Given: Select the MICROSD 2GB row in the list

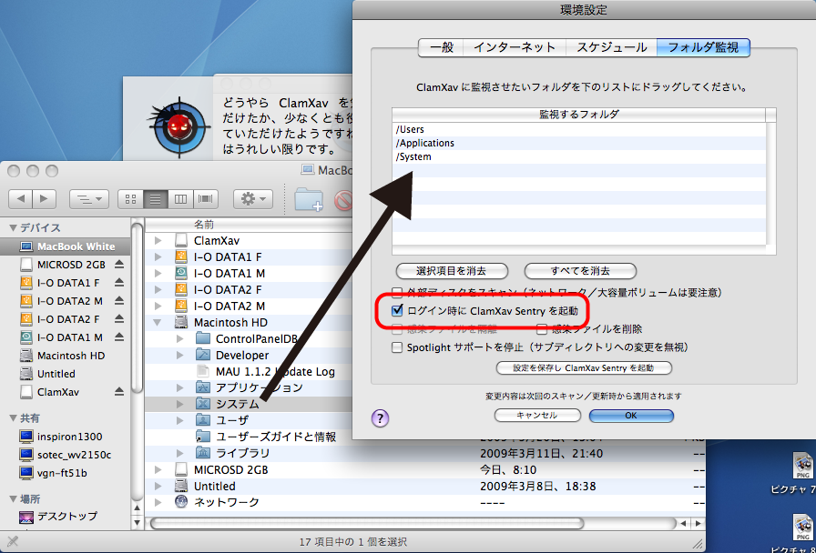Looking at the screenshot, I should tap(424, 470).
